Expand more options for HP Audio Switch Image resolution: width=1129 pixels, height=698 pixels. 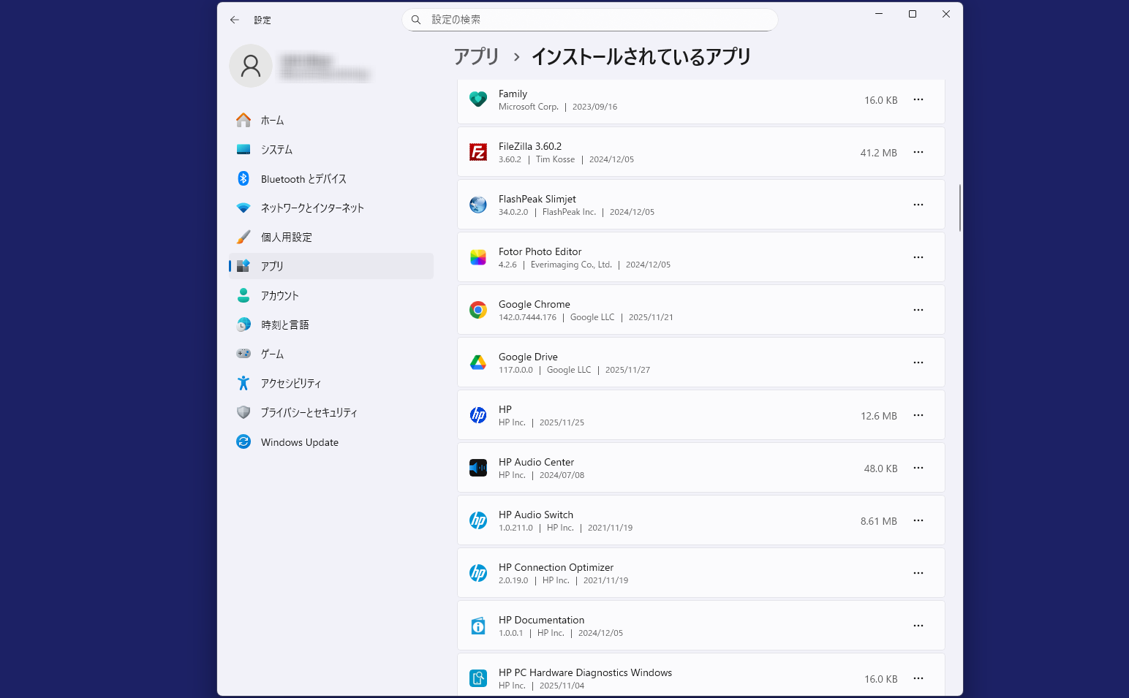point(918,520)
